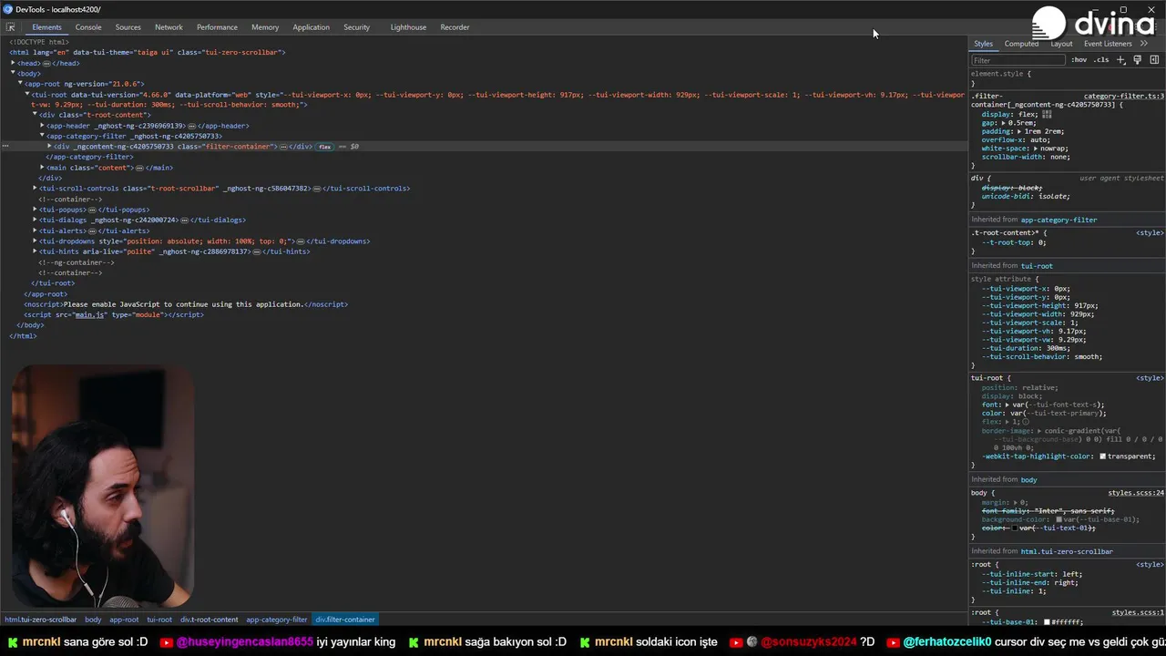Click the new style rule plus icon
The height and width of the screenshot is (656, 1166).
coord(1121,60)
